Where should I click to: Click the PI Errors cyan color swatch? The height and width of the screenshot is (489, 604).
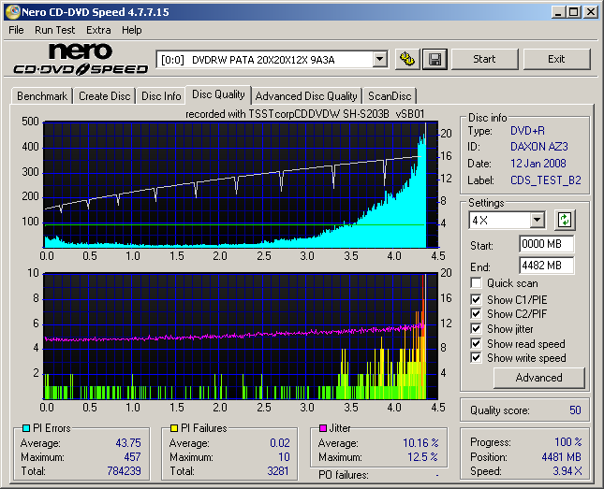point(26,428)
